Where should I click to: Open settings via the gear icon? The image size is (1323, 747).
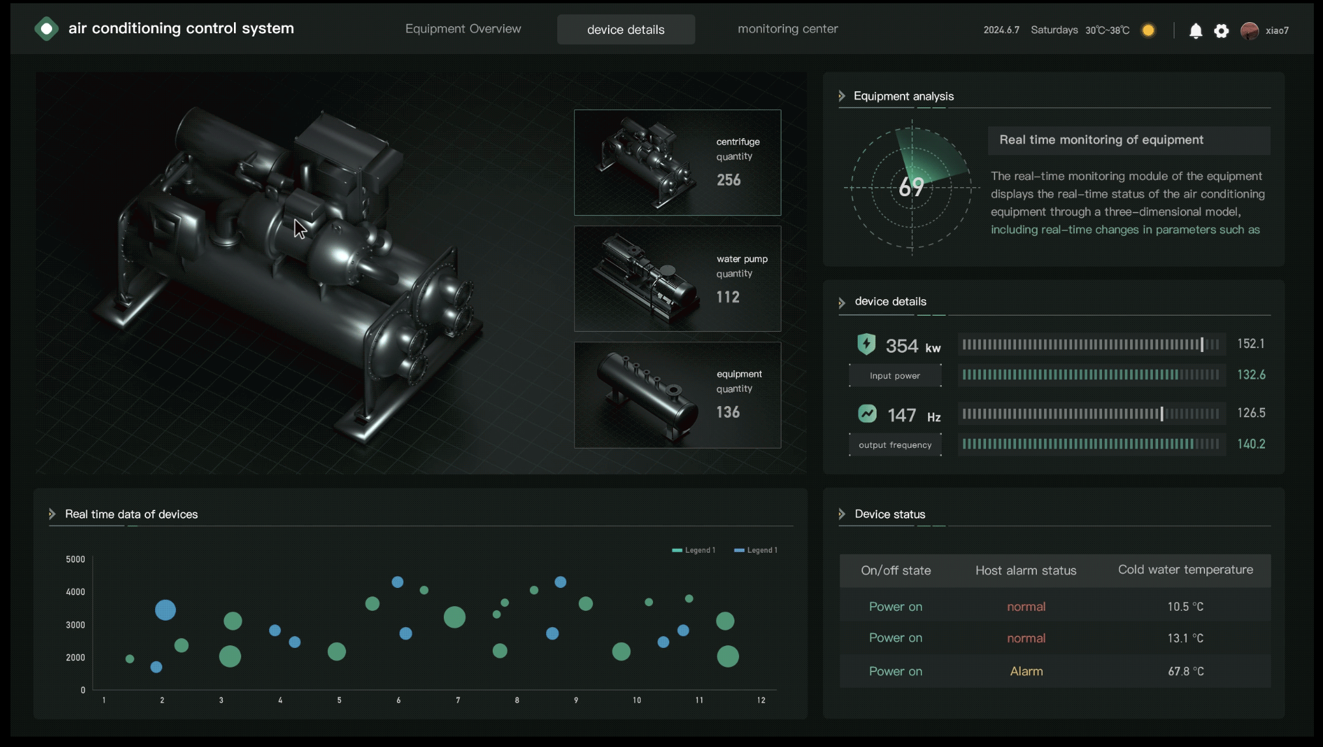click(x=1221, y=31)
